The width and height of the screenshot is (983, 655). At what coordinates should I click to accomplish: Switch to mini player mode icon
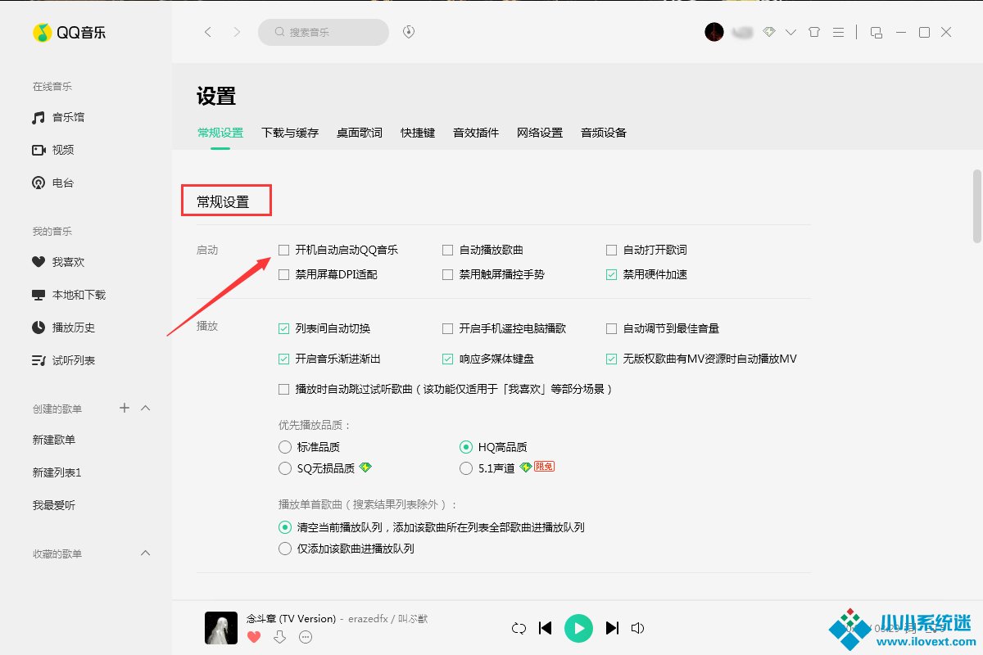point(877,32)
